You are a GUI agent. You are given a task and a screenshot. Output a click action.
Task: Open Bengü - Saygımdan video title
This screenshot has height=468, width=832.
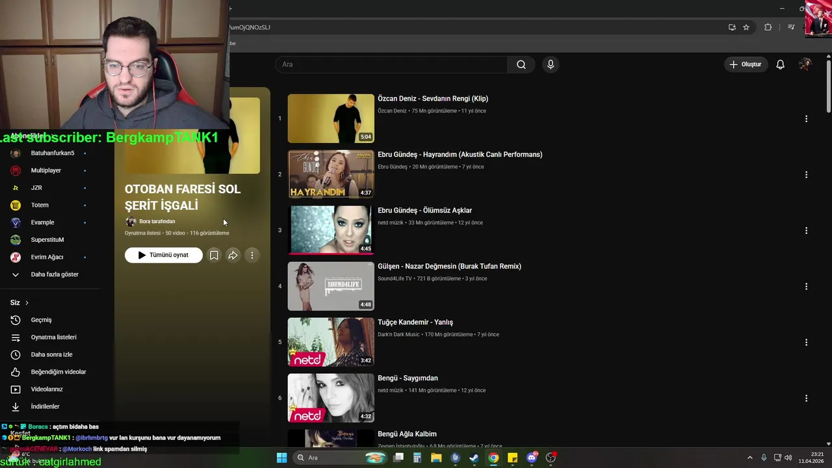point(408,378)
